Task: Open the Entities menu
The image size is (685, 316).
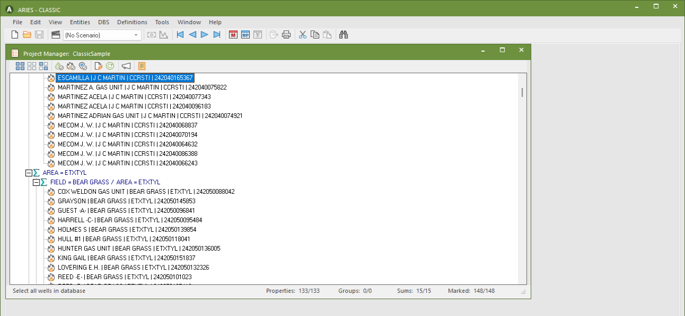Action: (x=80, y=22)
